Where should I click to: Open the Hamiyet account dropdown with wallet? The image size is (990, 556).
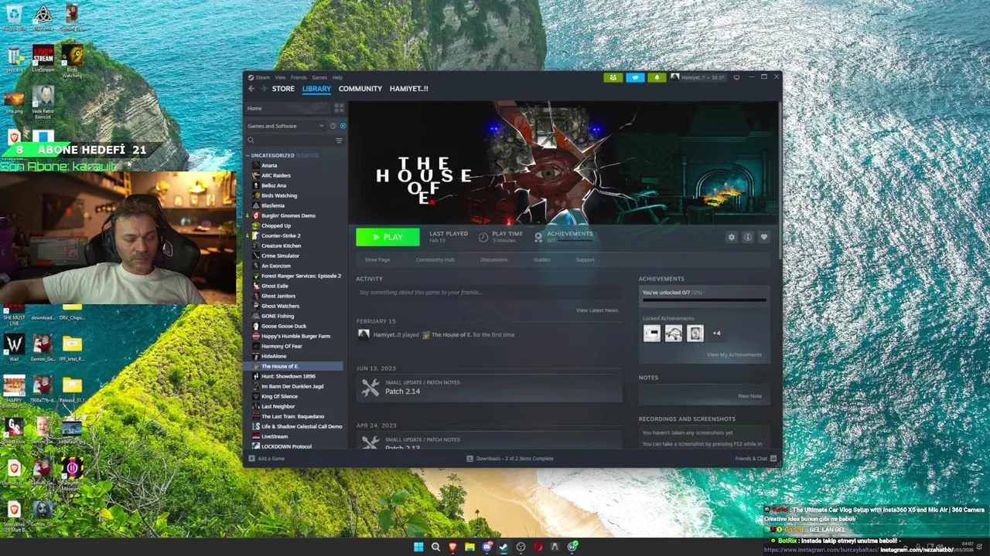coord(698,77)
